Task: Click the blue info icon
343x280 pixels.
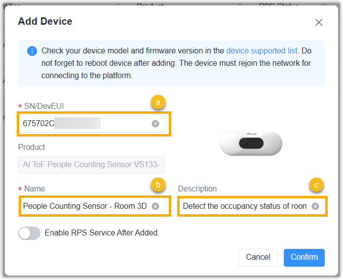Action: [x=32, y=51]
